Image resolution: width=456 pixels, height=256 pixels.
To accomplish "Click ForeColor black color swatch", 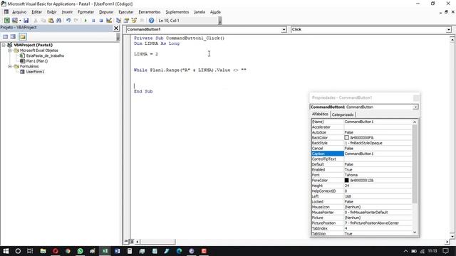I will pos(346,180).
